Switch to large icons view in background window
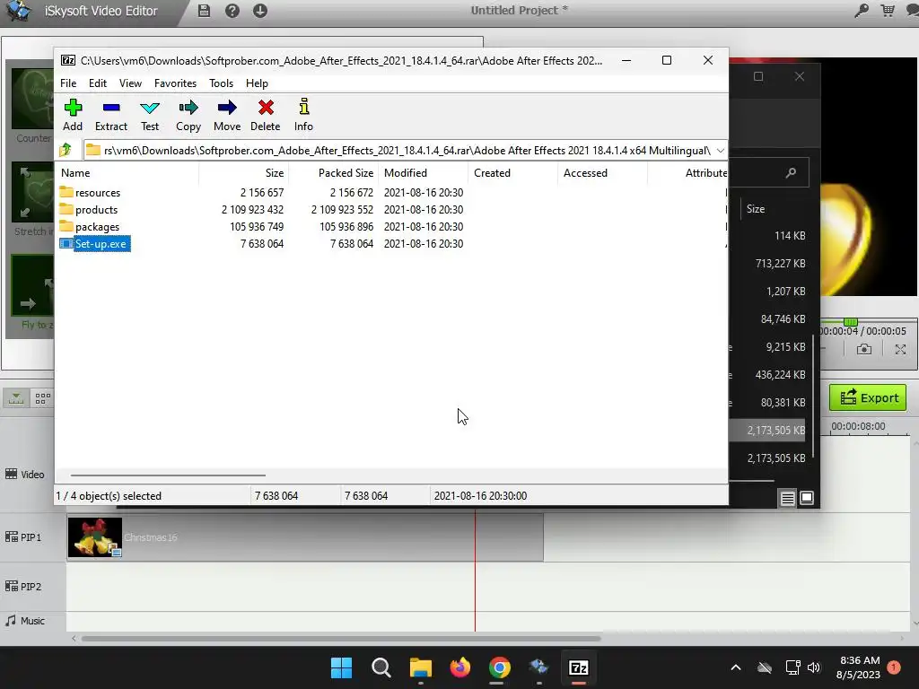 tap(807, 498)
